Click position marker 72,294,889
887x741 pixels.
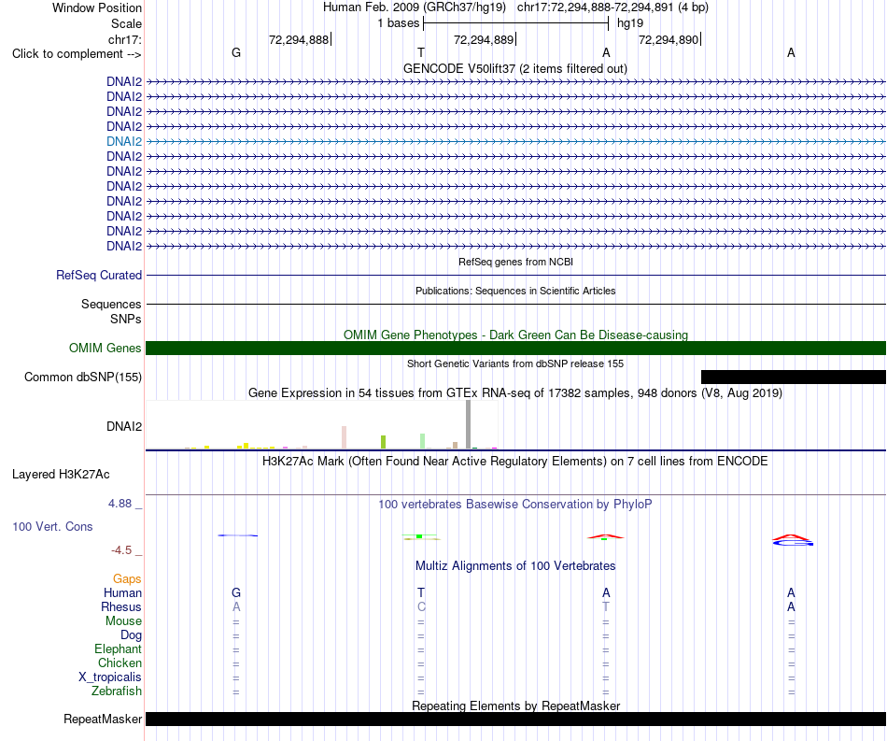point(484,39)
